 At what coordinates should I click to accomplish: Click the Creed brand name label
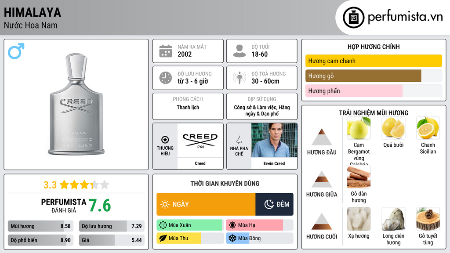point(200,163)
